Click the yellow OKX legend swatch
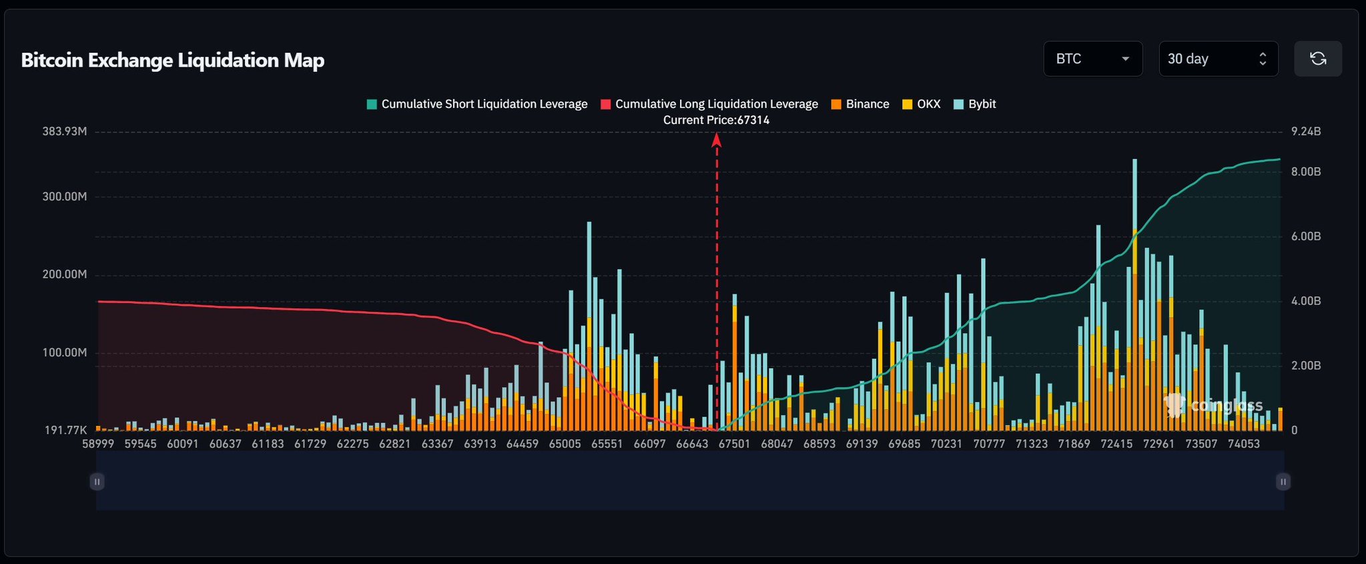Viewport: 1366px width, 564px height. [908, 104]
